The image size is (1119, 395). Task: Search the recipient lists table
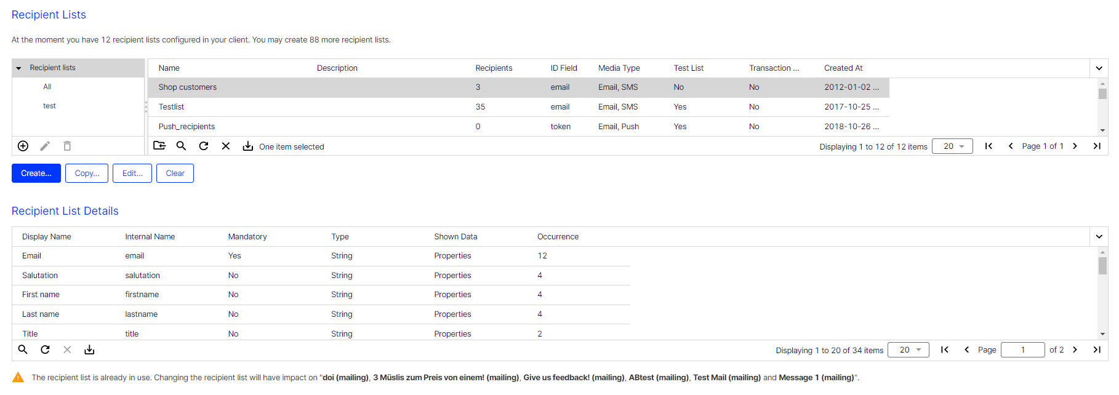[181, 146]
